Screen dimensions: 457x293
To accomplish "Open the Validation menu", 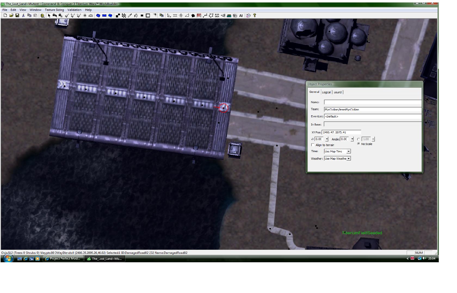I will click(x=74, y=10).
